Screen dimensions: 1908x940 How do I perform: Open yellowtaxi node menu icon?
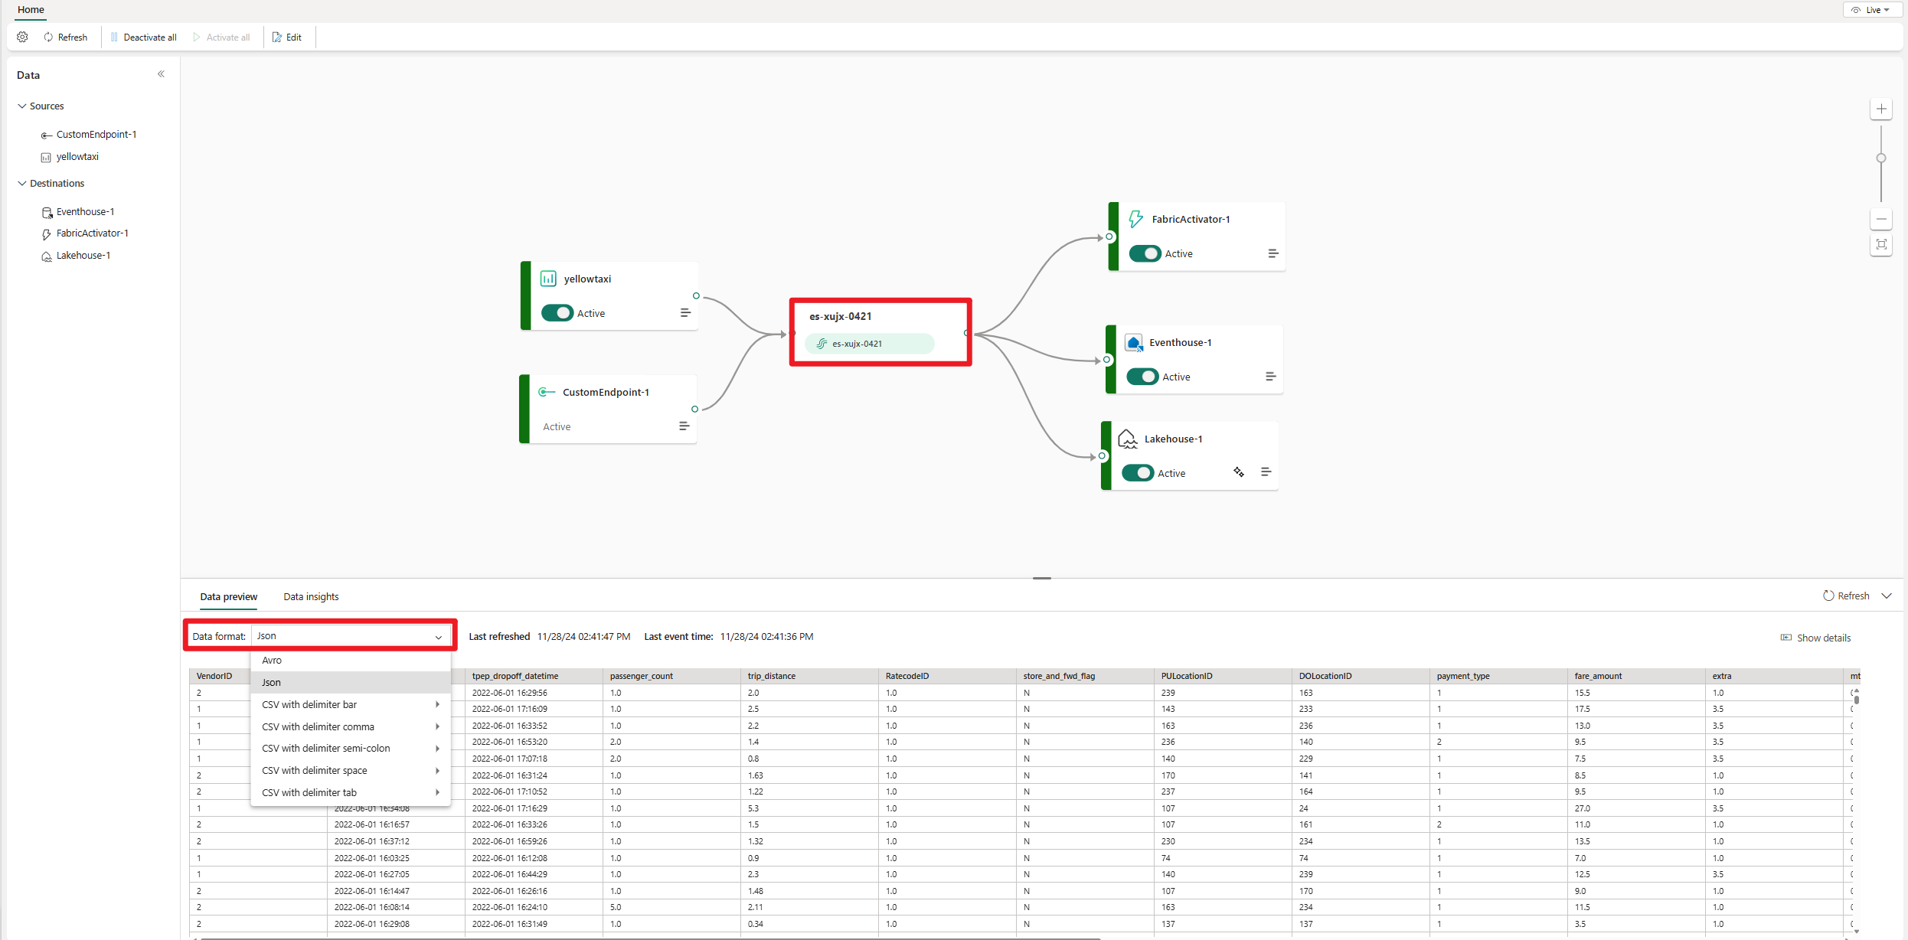(x=685, y=312)
